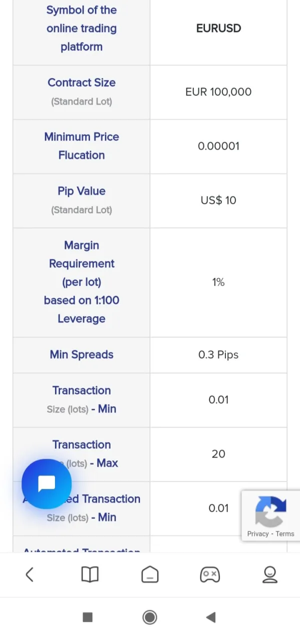Viewport: 300px width, 637px height.
Task: Tap the Pip Value label
Action: coord(81,191)
